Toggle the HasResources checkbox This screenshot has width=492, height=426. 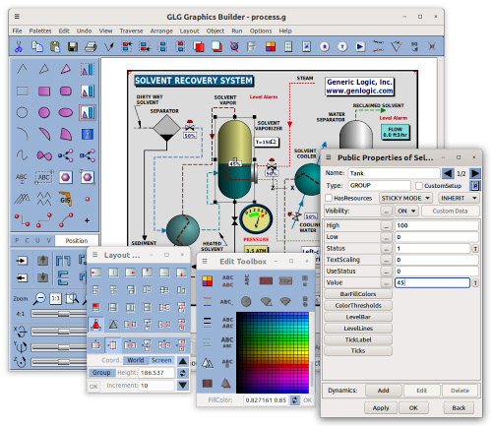[329, 198]
